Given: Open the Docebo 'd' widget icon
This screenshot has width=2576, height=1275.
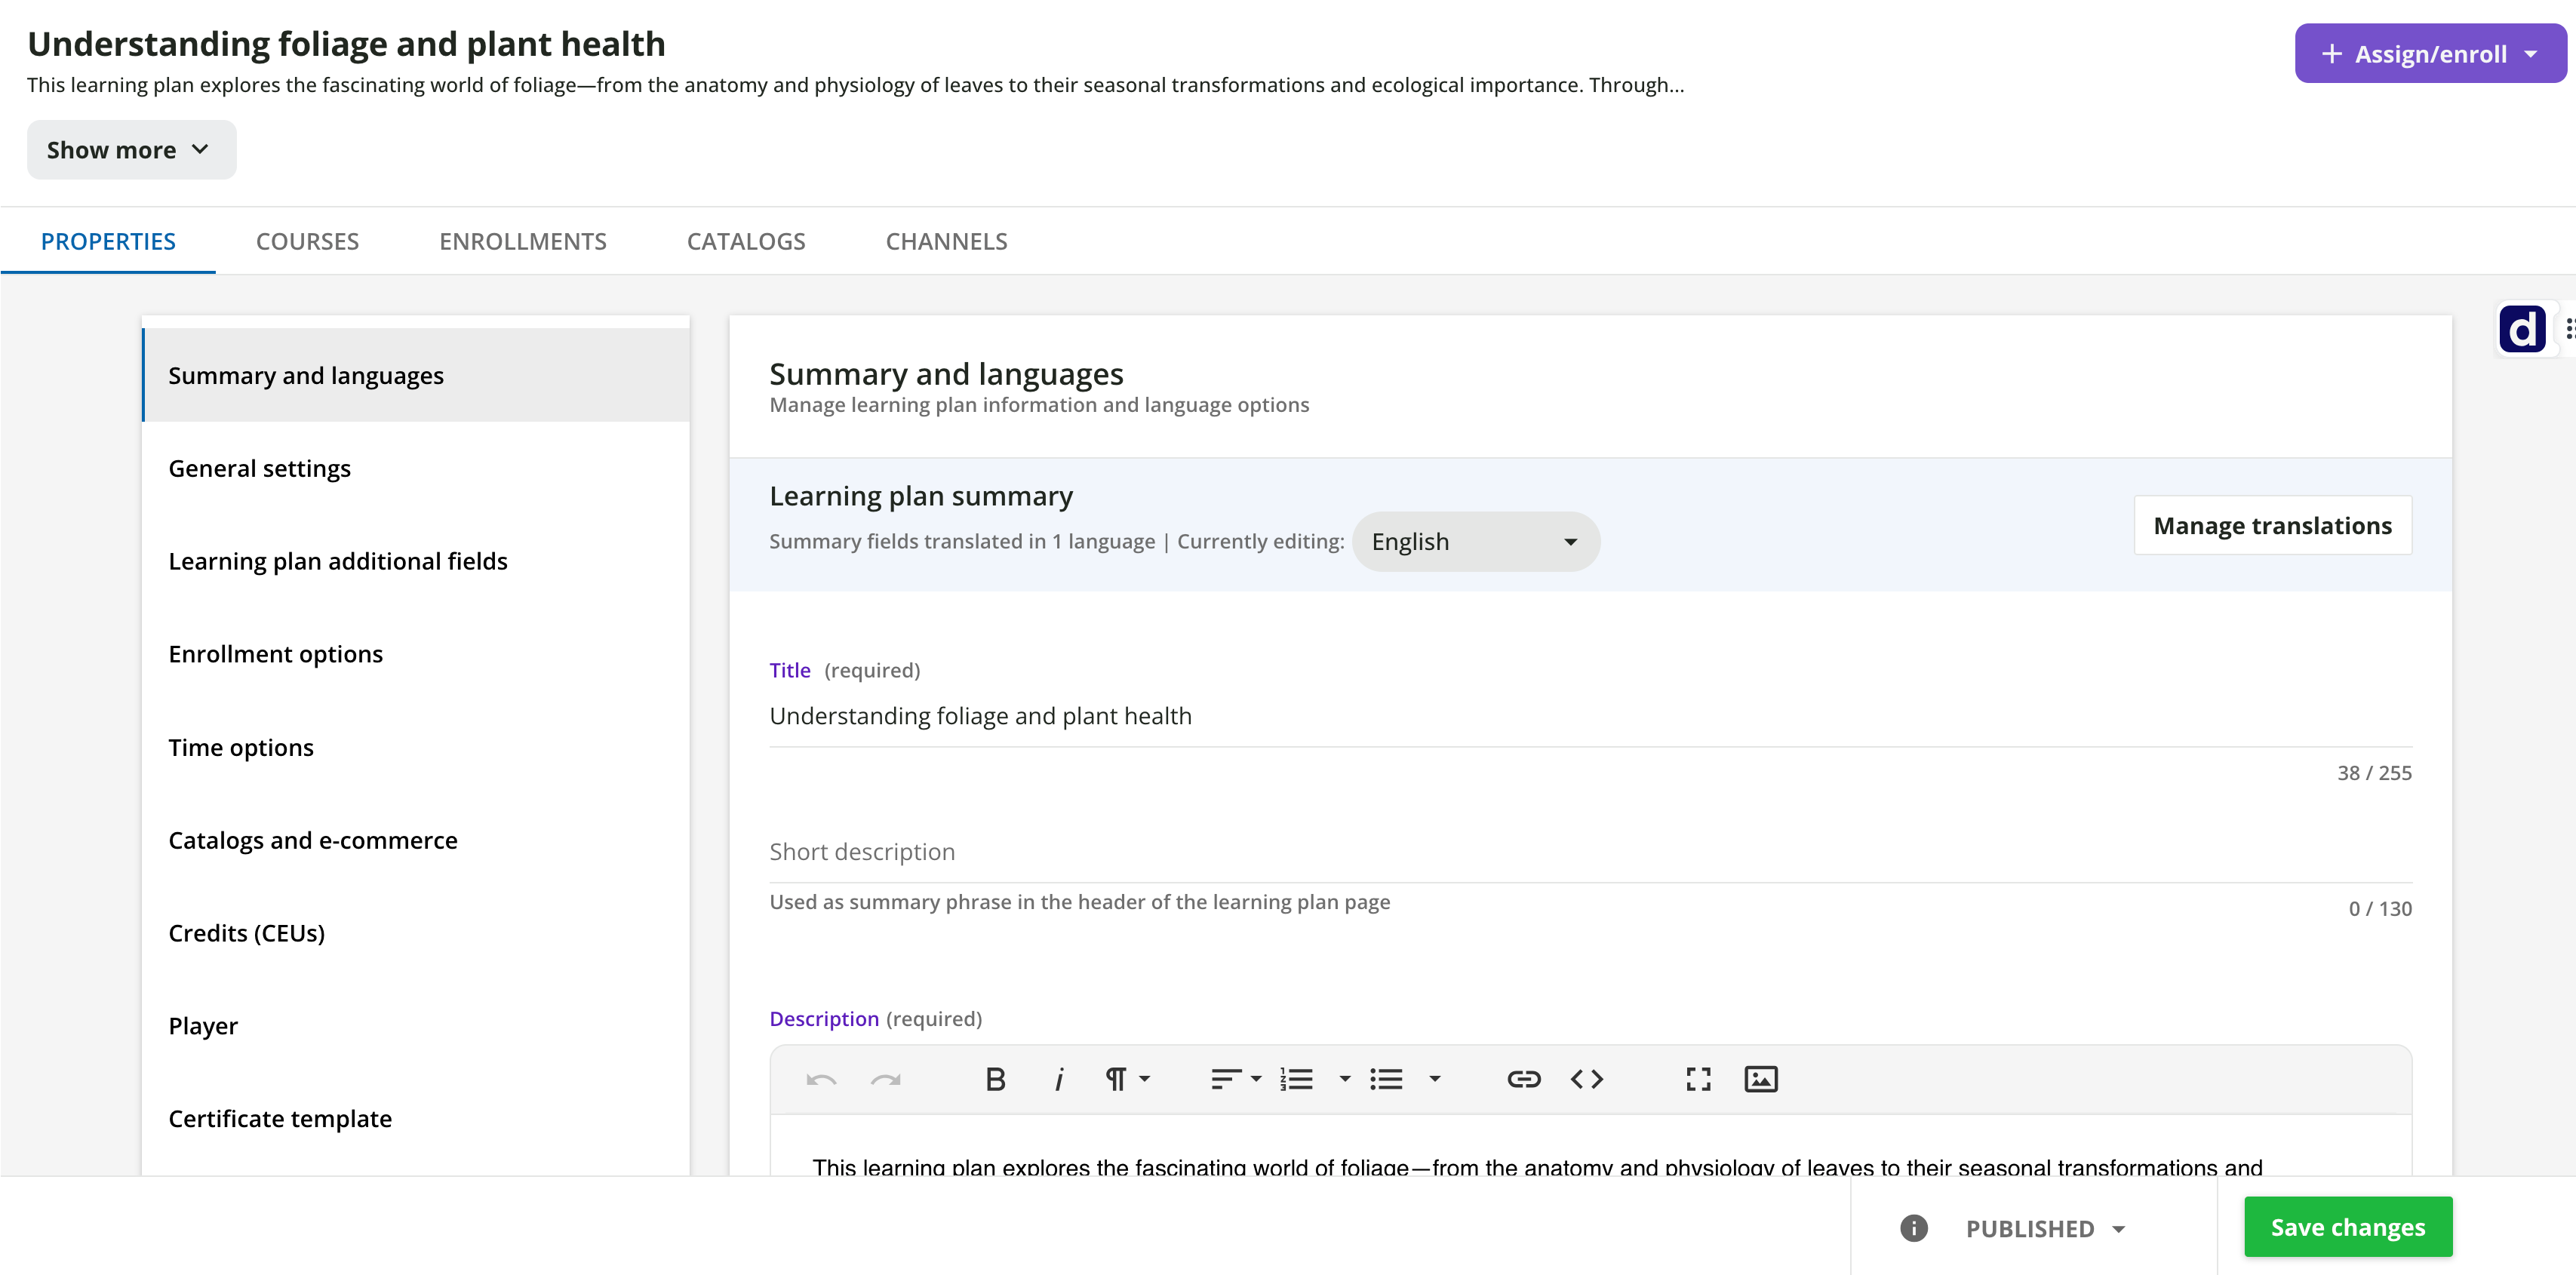Looking at the screenshot, I should pos(2522,329).
